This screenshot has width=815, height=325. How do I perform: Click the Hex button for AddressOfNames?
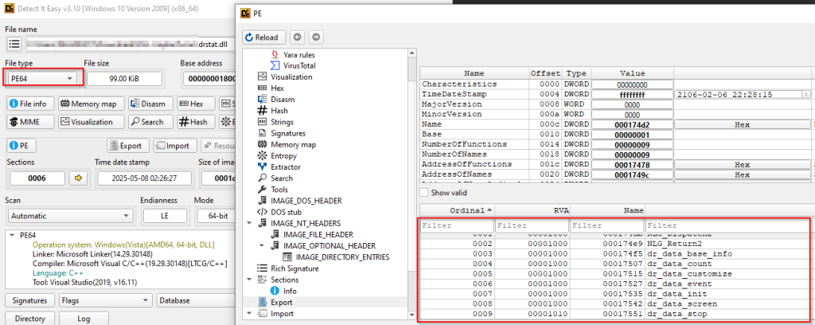coord(743,174)
